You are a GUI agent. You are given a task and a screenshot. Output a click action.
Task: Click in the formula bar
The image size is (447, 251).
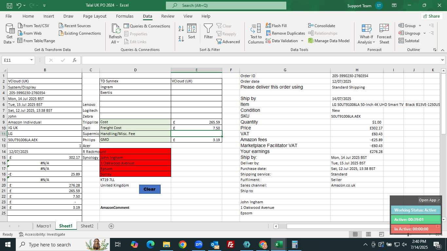(261, 60)
